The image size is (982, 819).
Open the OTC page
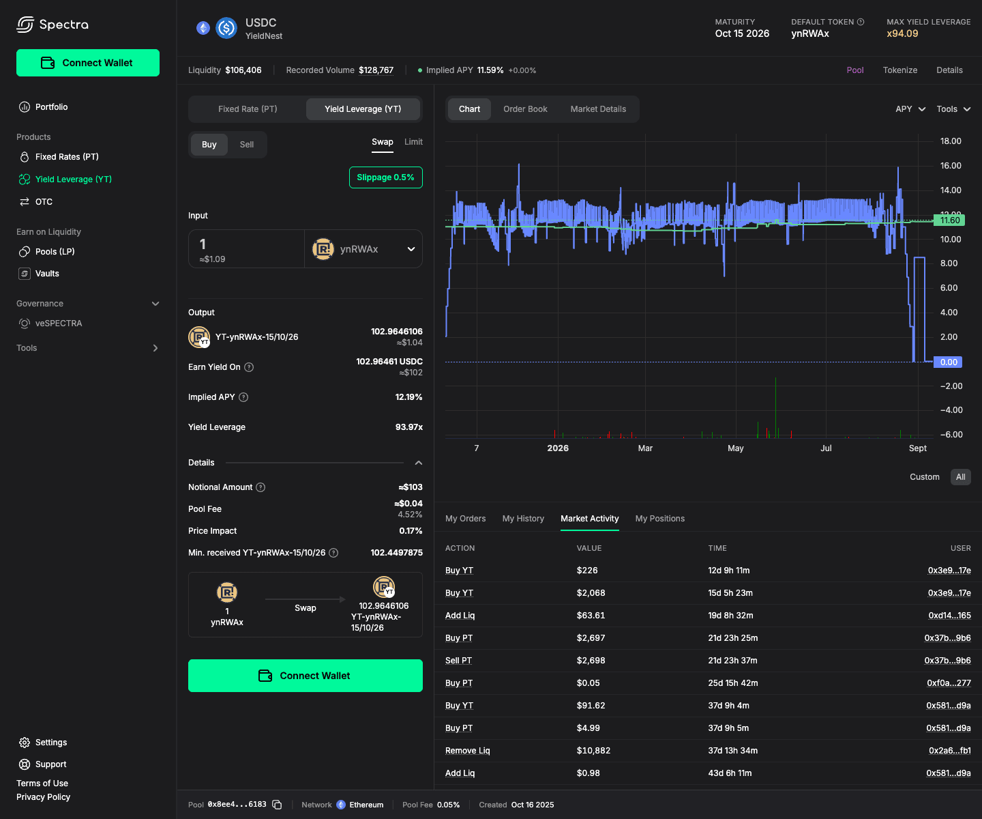(x=35, y=202)
